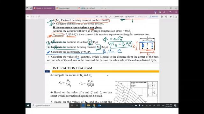This screenshot has height=114, width=204.
Task: Enter full screen PDF view
Action: (x=110, y=16)
